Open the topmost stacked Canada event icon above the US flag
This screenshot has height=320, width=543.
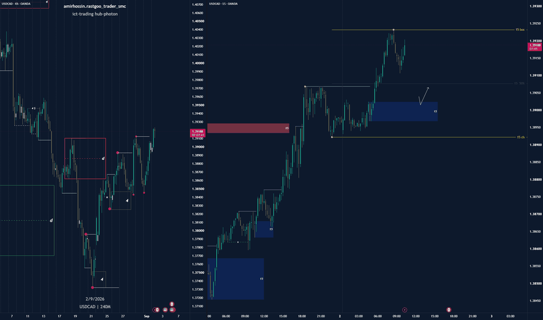click(x=172, y=304)
